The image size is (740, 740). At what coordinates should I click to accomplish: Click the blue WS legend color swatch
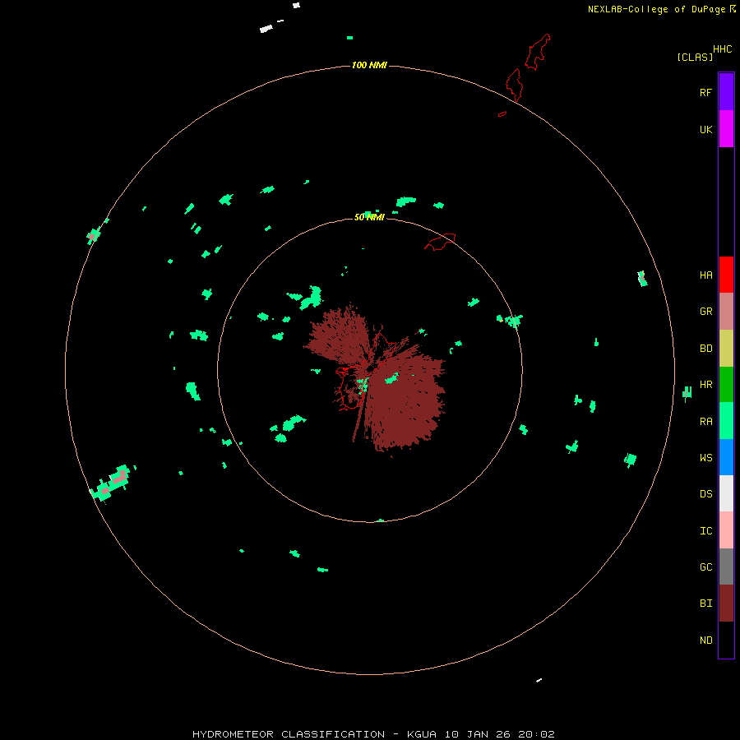point(726,457)
